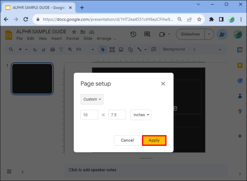The height and width of the screenshot is (181, 247).
Task: Expand the Line tool dropdown arrow
Action: (x=145, y=50)
